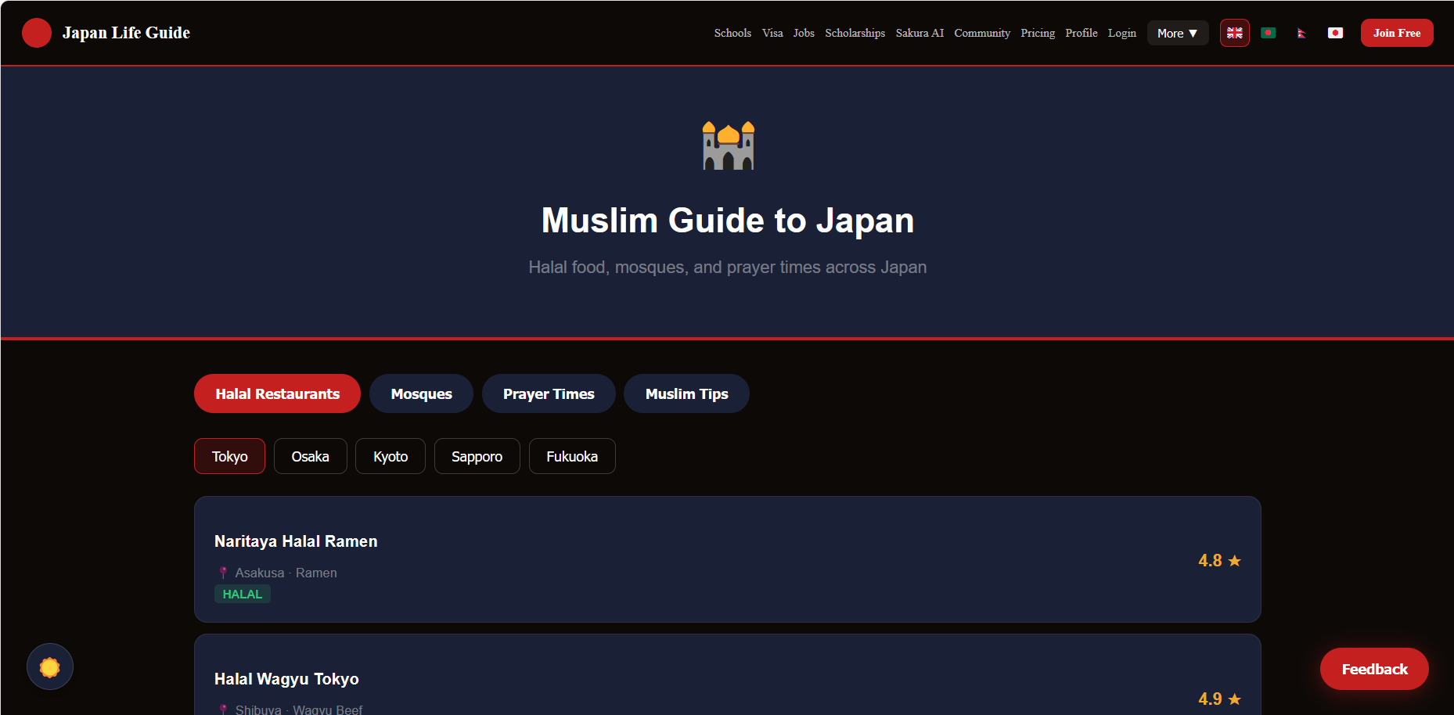Viewport: 1454px width, 715px height.
Task: Expand the More dropdown menu
Action: point(1178,33)
